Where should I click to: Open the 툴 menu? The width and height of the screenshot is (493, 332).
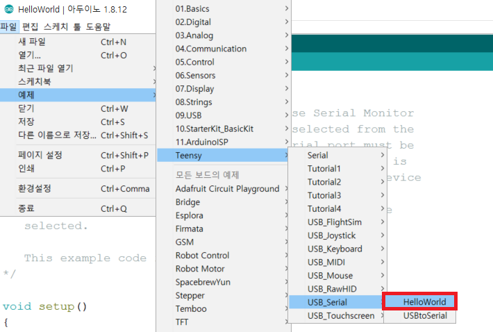tap(77, 26)
